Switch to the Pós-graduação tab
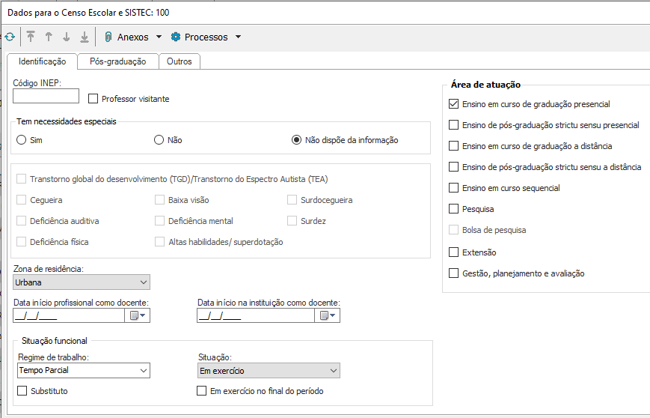This screenshot has height=418, width=650. click(117, 61)
